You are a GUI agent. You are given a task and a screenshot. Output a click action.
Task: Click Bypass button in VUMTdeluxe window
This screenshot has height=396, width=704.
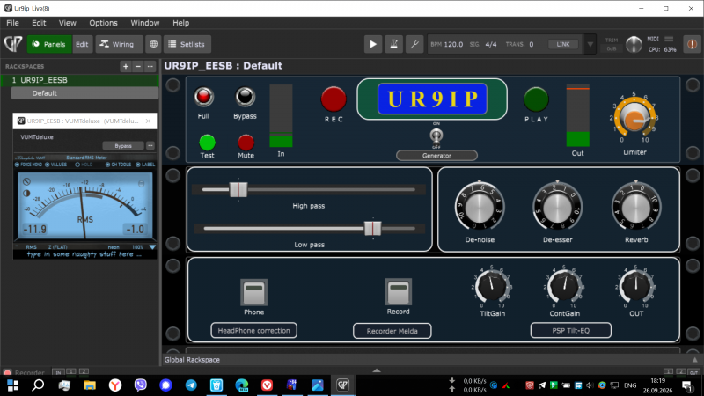pyautogui.click(x=123, y=146)
